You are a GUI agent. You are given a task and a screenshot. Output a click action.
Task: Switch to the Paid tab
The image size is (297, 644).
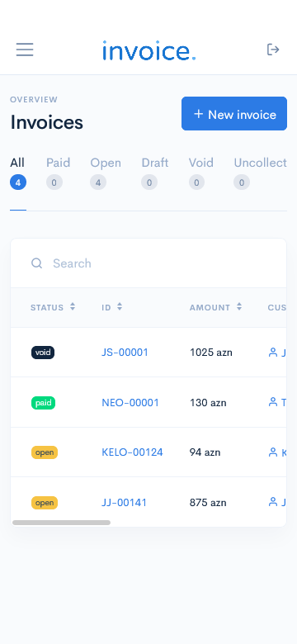[58, 173]
